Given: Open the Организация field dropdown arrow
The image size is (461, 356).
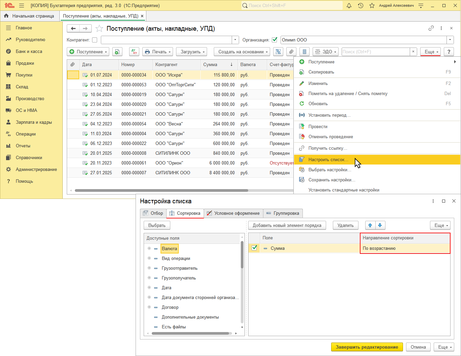Looking at the screenshot, I should (450, 40).
